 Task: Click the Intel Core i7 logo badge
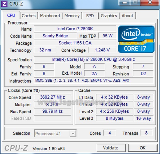pos(136,39)
